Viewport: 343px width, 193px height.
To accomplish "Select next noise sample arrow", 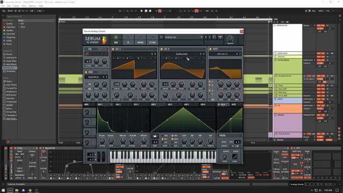I will pyautogui.click(x=107, y=77).
